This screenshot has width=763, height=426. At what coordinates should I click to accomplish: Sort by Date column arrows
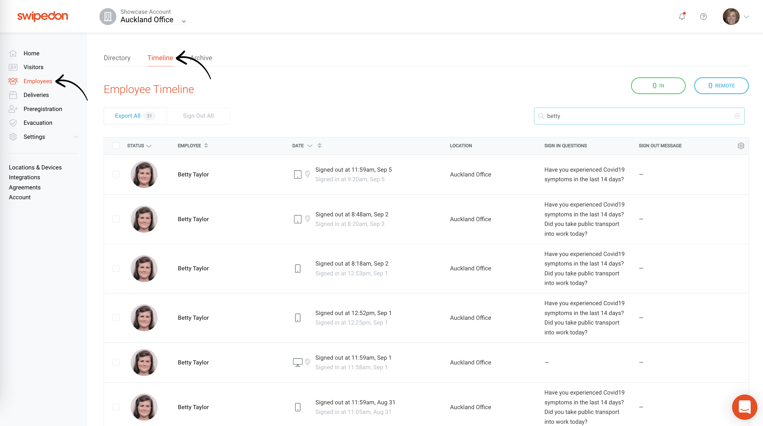tap(319, 146)
